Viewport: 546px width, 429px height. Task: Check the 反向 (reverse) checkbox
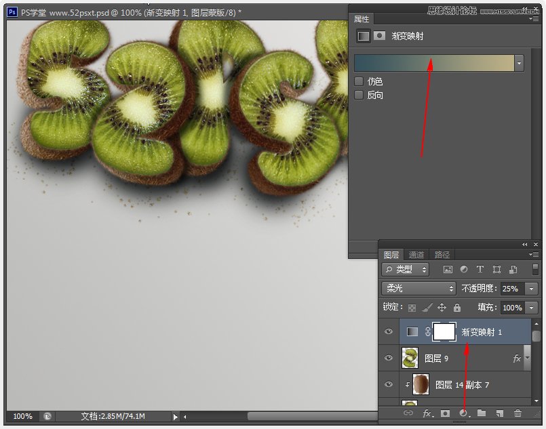click(x=357, y=94)
